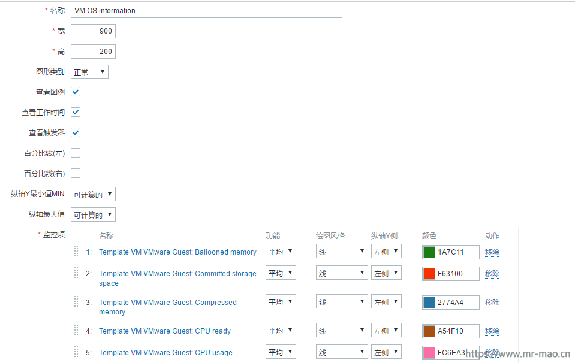Open 绘图风格 dropdown for Committed storage space
This screenshot has width=575, height=363.
coord(342,273)
